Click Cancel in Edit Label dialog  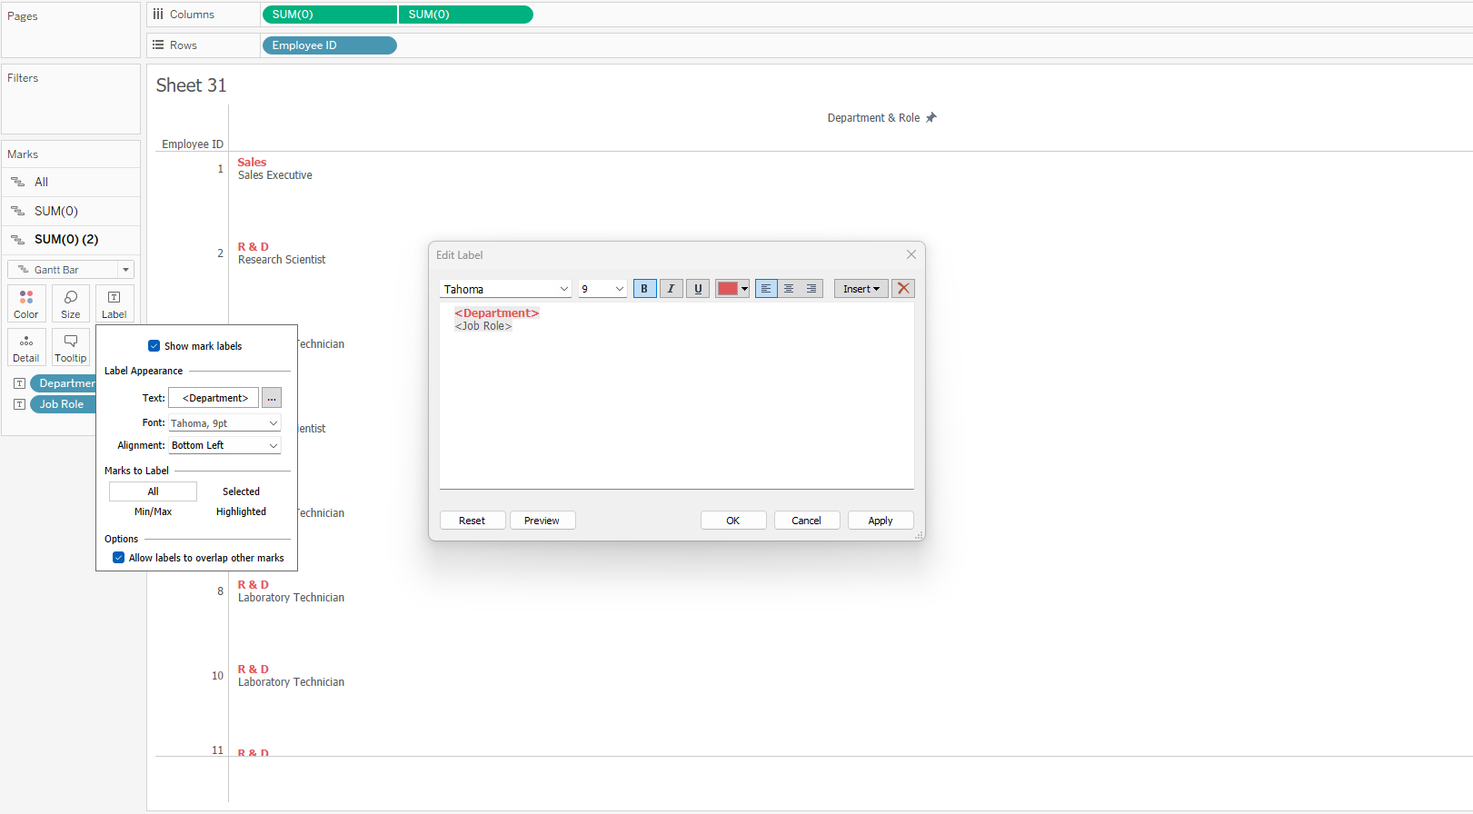(807, 521)
